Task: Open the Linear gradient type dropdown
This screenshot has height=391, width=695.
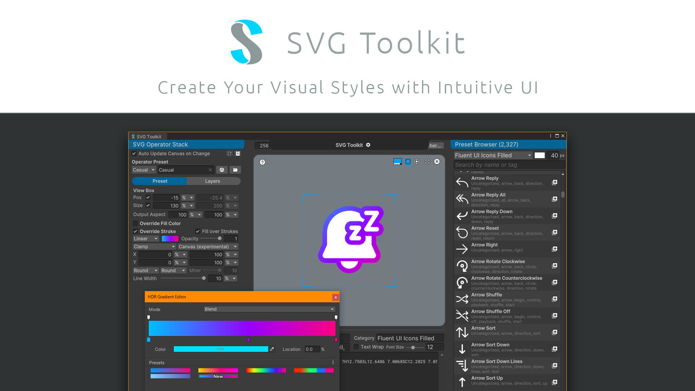Action: pos(145,239)
